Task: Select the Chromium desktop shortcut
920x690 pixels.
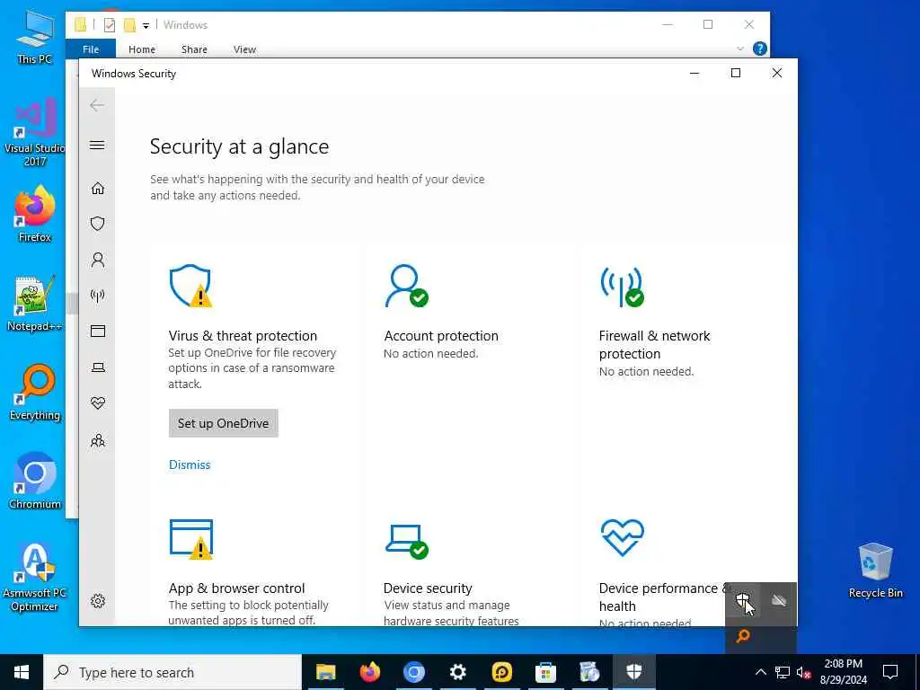Action: pyautogui.click(x=35, y=482)
